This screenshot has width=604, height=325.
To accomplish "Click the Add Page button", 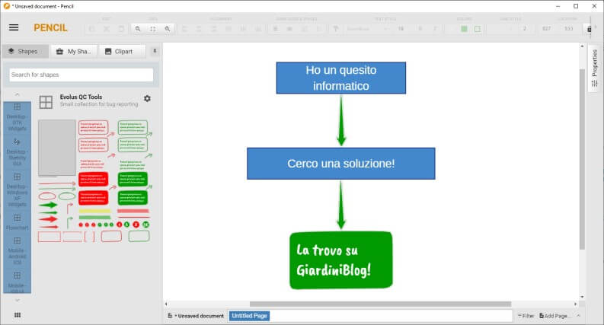I will pyautogui.click(x=555, y=316).
